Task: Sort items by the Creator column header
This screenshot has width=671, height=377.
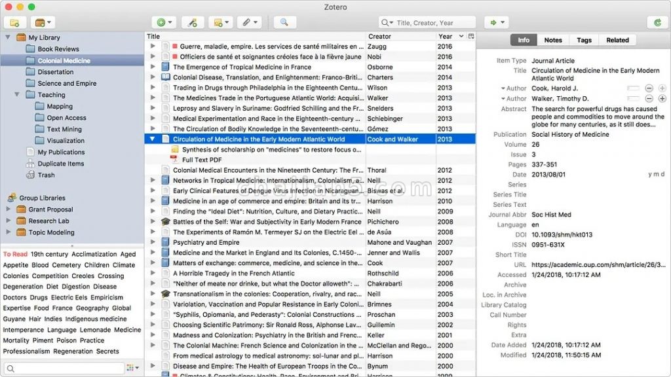Action: pyautogui.click(x=400, y=37)
